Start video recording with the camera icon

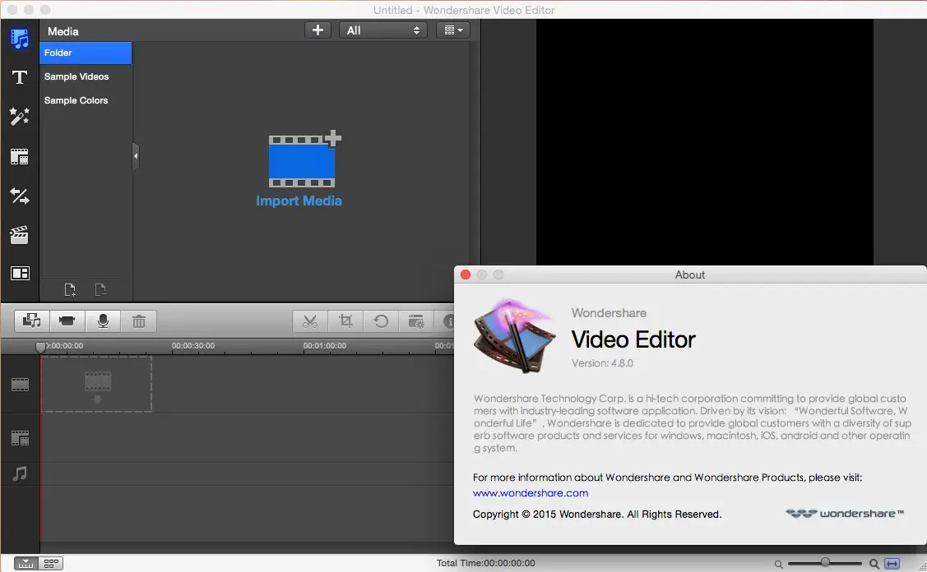(67, 321)
